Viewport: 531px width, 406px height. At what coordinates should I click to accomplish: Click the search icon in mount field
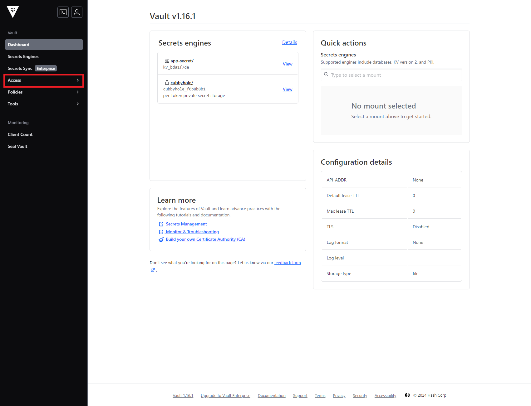click(326, 74)
